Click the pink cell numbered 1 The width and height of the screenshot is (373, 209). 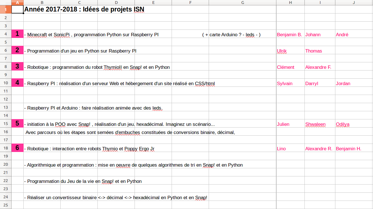pyautogui.click(x=17, y=34)
